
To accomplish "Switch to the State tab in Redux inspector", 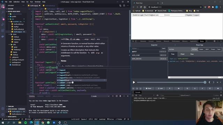I will click(x=201, y=49).
